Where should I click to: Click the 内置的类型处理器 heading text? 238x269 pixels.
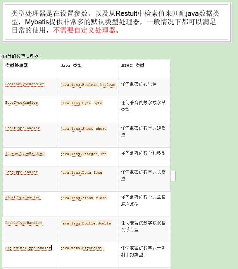click(22, 56)
